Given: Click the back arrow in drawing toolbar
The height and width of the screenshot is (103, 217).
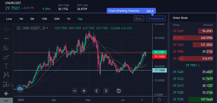Looking at the screenshot, I should click(6, 94).
